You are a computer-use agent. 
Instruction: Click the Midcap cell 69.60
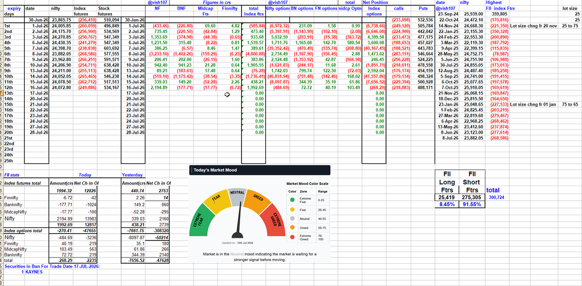pyautogui.click(x=210, y=25)
